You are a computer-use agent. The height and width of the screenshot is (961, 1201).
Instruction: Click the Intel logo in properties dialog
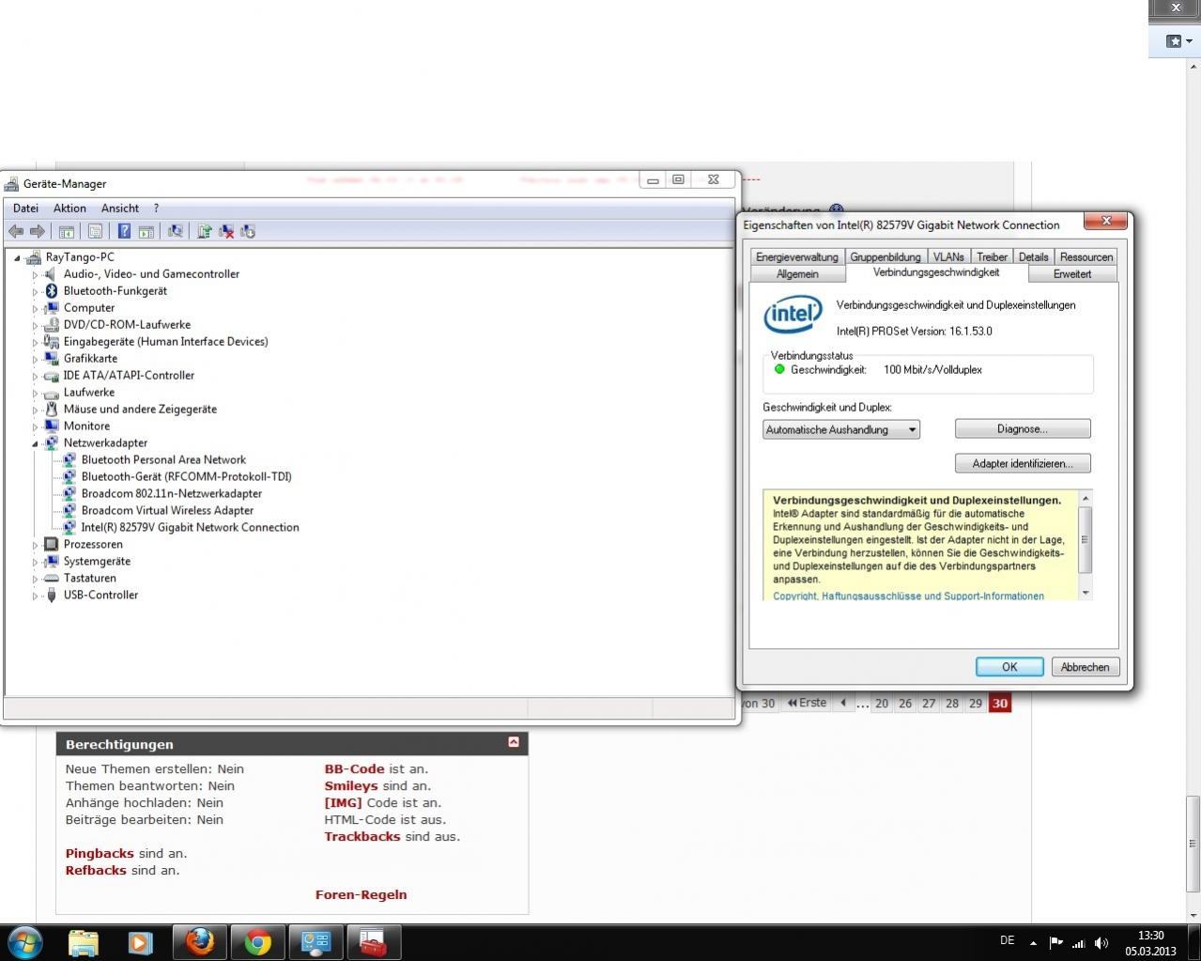point(793,315)
